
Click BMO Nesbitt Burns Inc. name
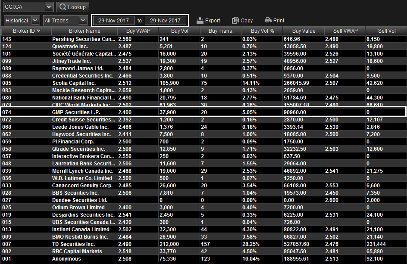pyautogui.click(x=80, y=237)
